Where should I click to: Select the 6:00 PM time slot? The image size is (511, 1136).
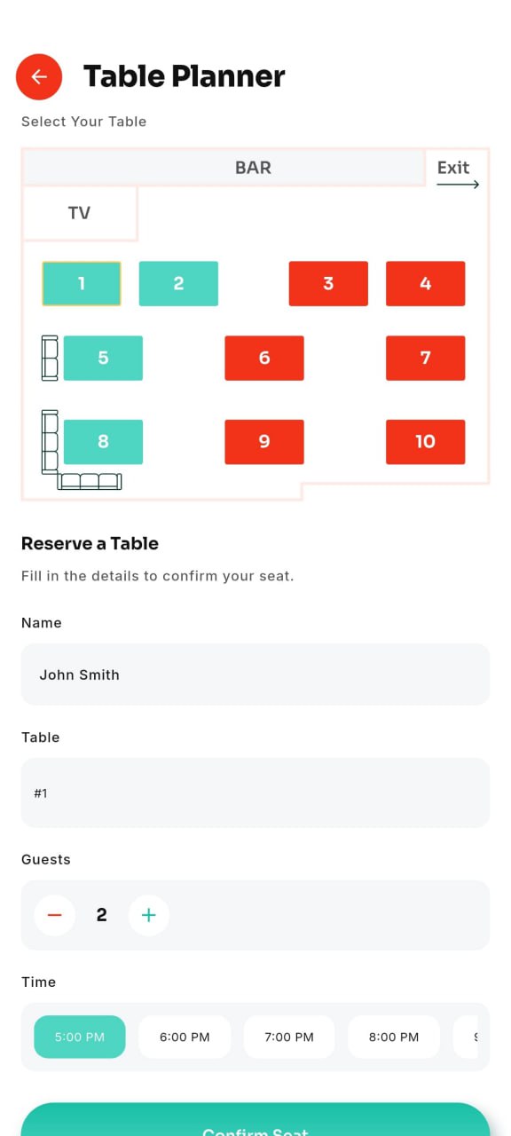coord(185,1036)
